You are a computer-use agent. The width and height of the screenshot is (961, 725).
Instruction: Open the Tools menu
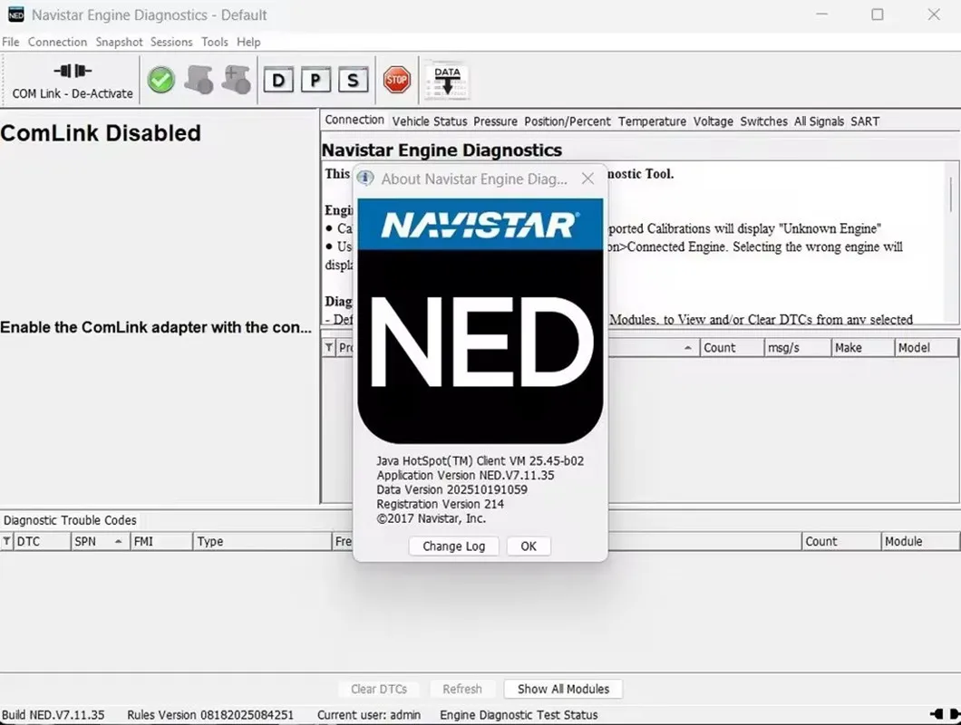coord(215,42)
